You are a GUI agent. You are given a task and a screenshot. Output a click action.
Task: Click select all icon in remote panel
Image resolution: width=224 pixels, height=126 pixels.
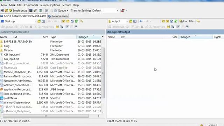[x=187, y=27]
